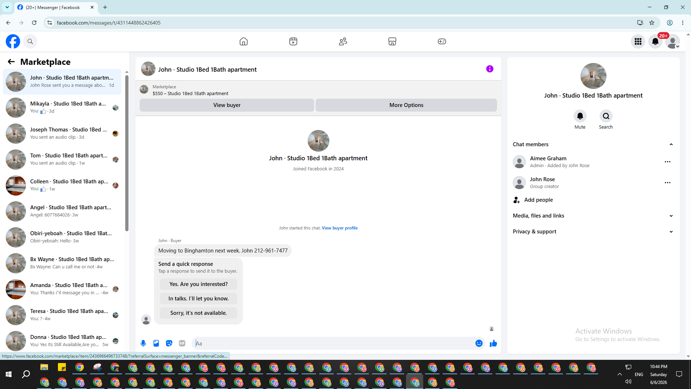Open Bx Wayne chat in list
691x389 pixels.
click(x=62, y=263)
